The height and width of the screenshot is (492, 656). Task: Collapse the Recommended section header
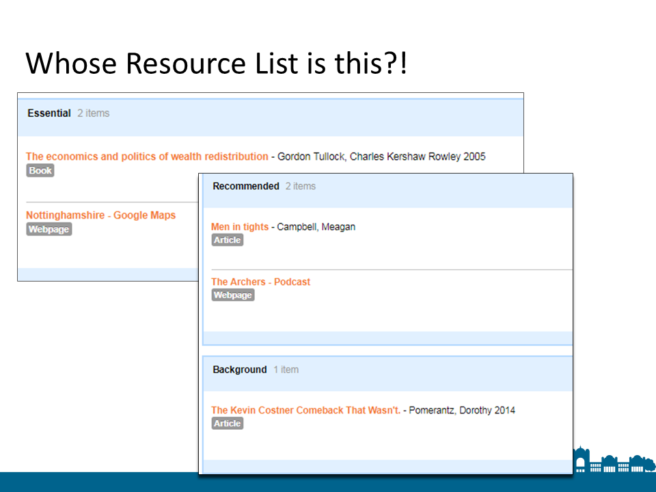[x=246, y=186]
